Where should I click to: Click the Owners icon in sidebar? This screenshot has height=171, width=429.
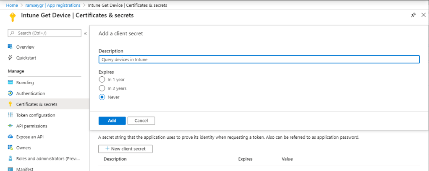(10, 148)
